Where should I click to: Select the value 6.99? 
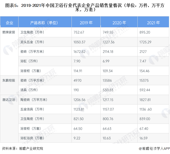click(106, 61)
